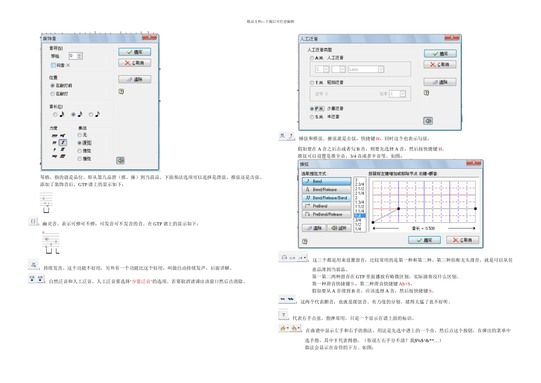This screenshot has height=383, width=541.
Task: Select 3/4 in bend amount list
Action: 359,220
